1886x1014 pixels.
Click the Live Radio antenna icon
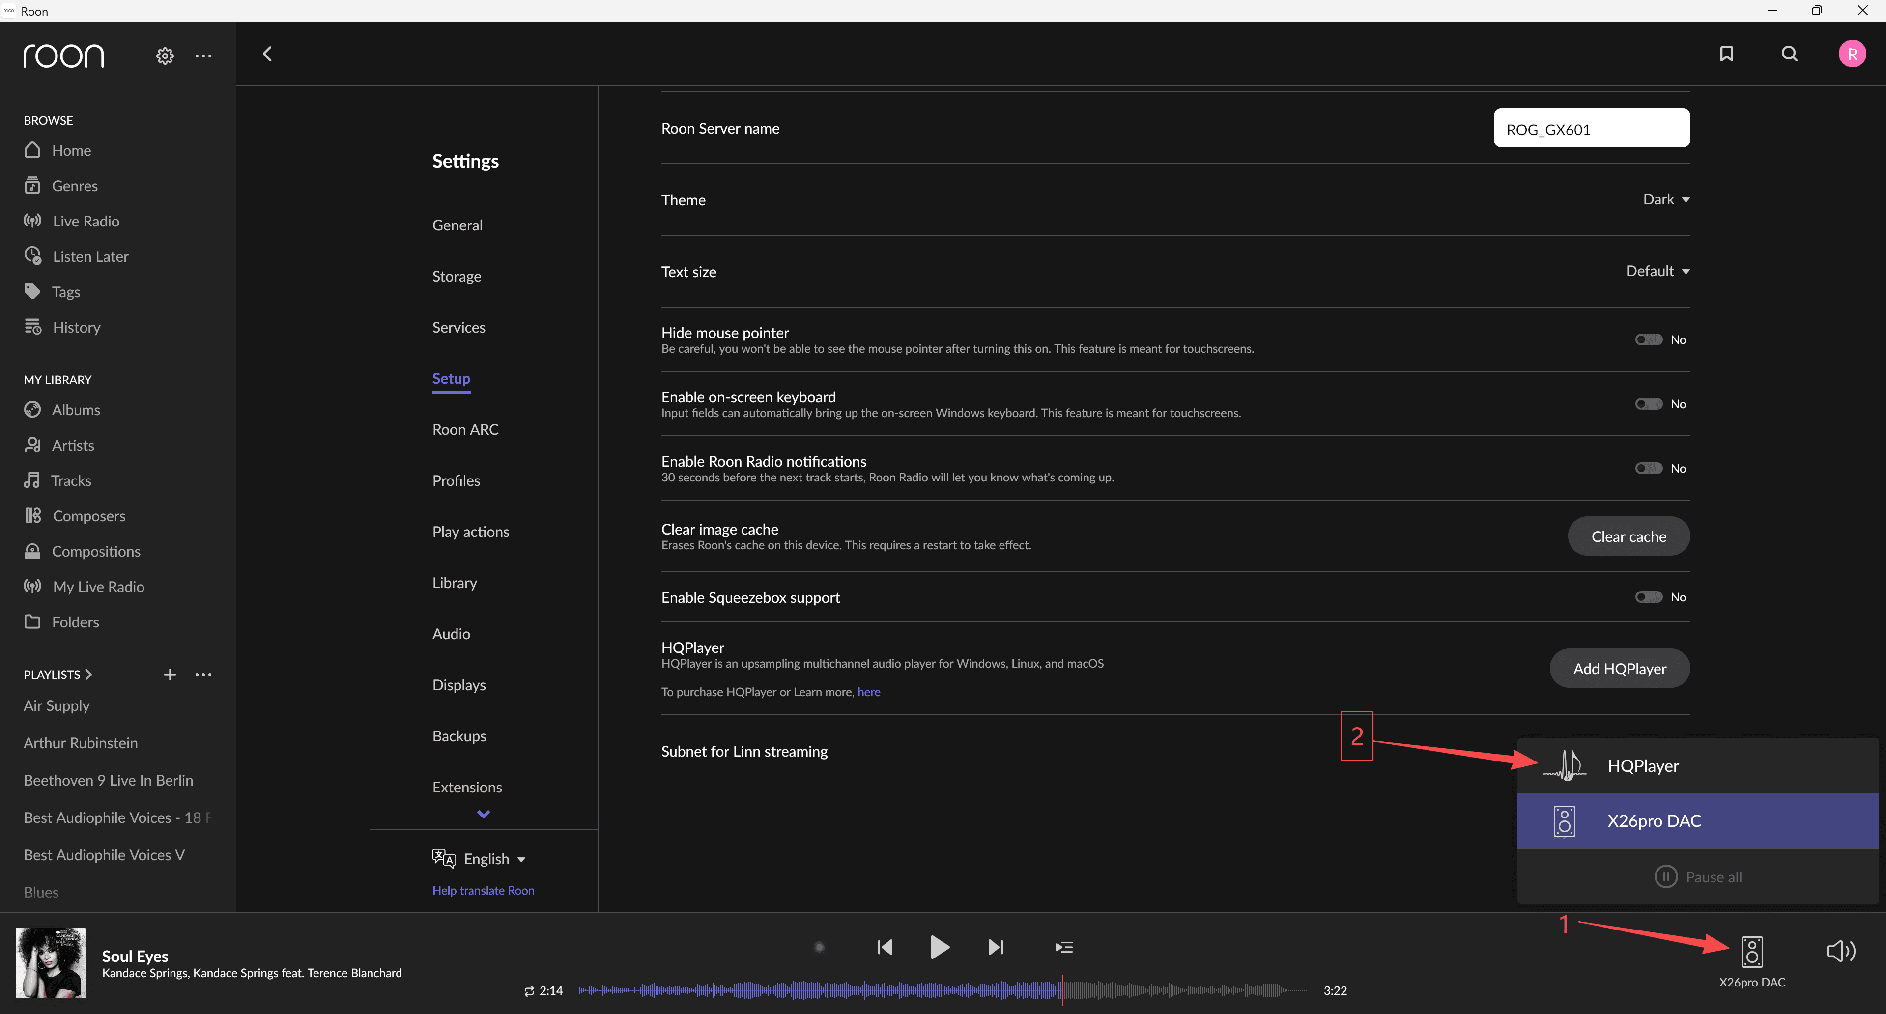(32, 221)
